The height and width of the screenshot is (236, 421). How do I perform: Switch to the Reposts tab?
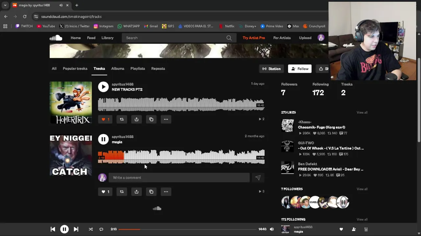pos(158,69)
